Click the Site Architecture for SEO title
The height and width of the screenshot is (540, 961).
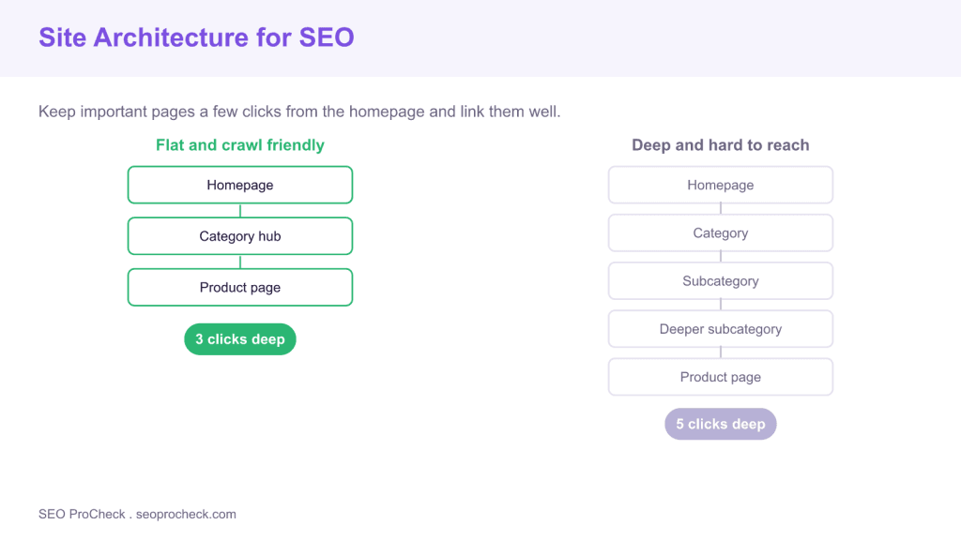coord(196,37)
